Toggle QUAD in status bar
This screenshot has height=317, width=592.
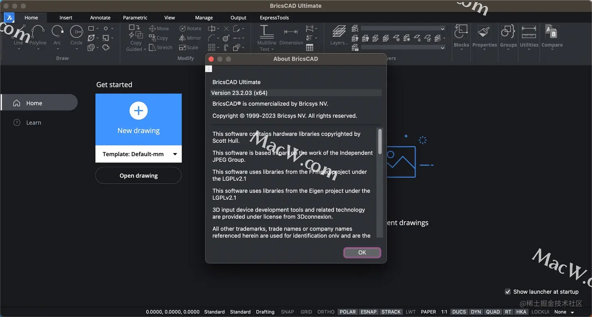493,312
